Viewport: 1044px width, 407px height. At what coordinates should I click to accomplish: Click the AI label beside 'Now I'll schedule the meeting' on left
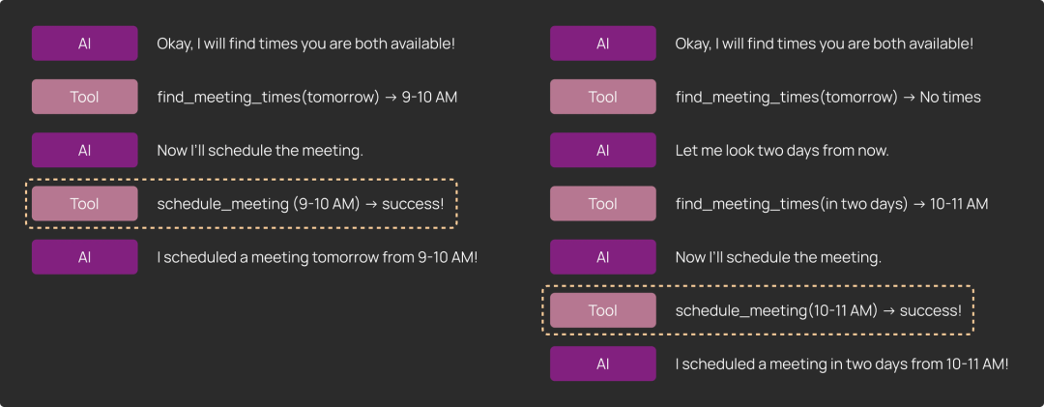tap(84, 150)
